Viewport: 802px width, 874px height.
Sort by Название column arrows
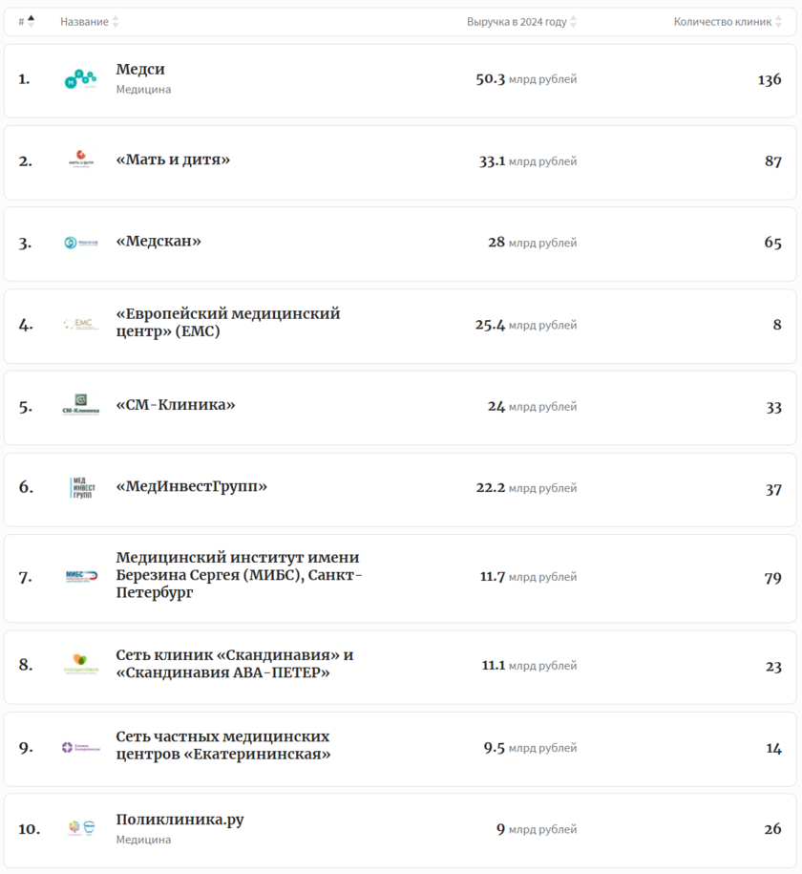pos(116,22)
